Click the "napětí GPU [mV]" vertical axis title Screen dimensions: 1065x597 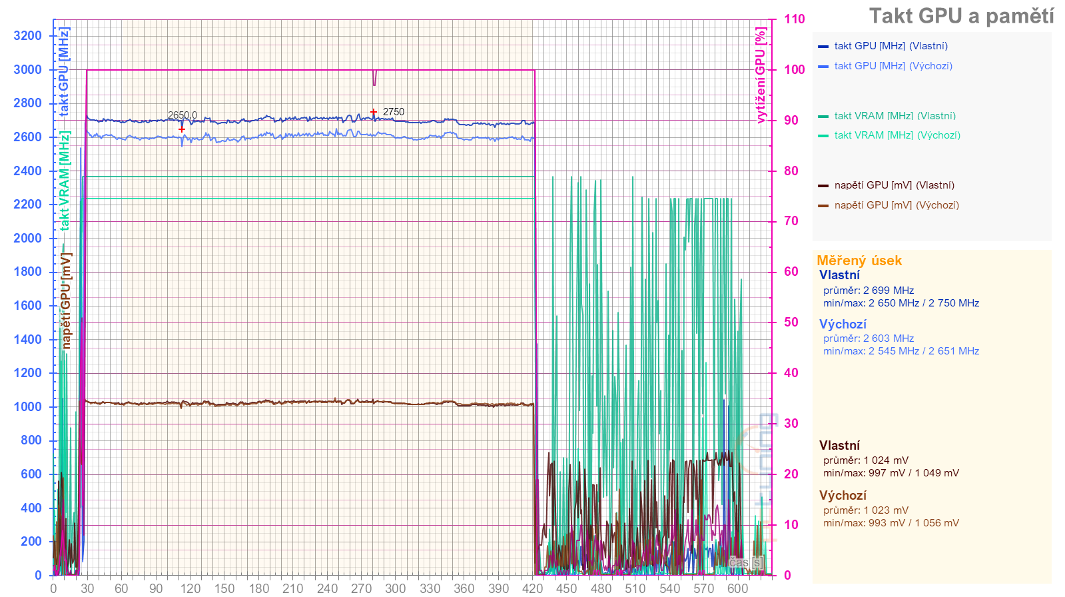tap(66, 300)
